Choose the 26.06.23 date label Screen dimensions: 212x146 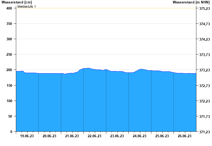click(185, 136)
